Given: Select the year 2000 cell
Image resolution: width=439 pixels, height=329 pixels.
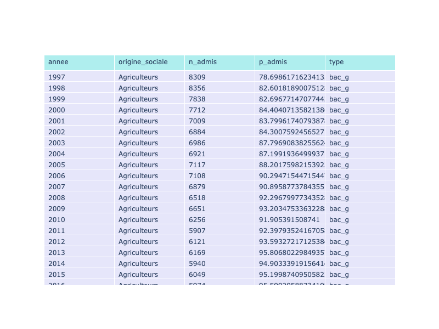Looking at the screenshot, I should click(57, 110).
